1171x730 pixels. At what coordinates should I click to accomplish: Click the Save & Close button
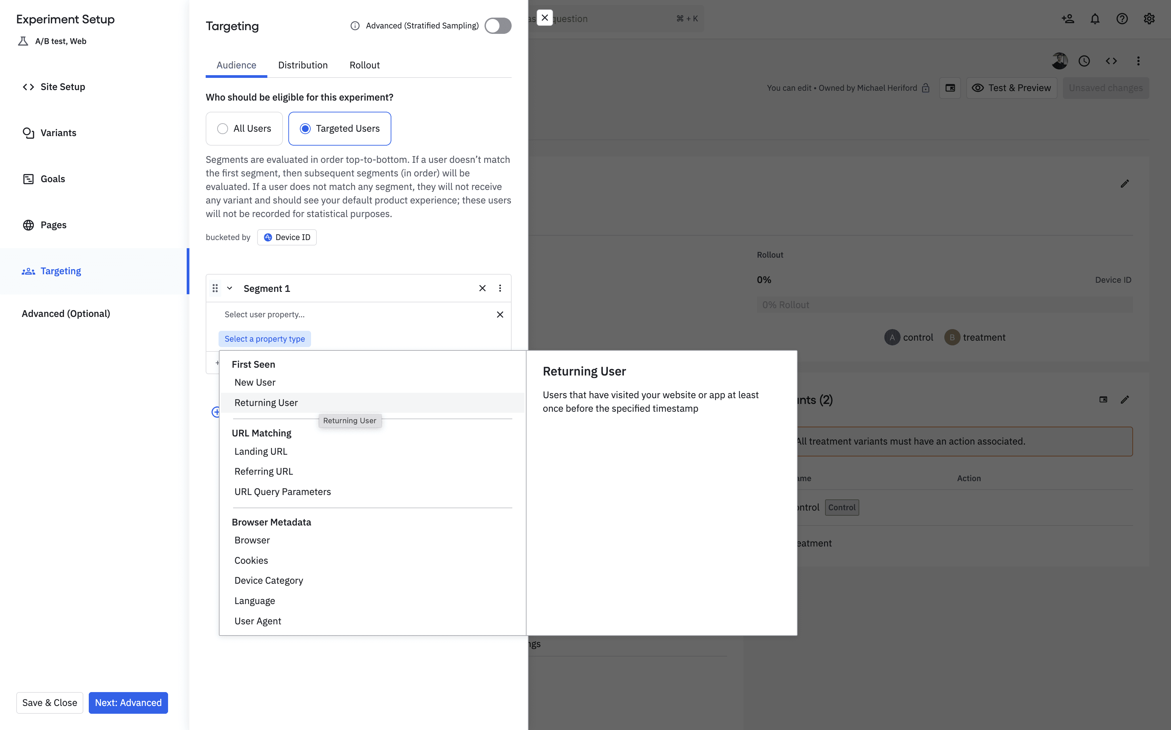[x=49, y=703]
